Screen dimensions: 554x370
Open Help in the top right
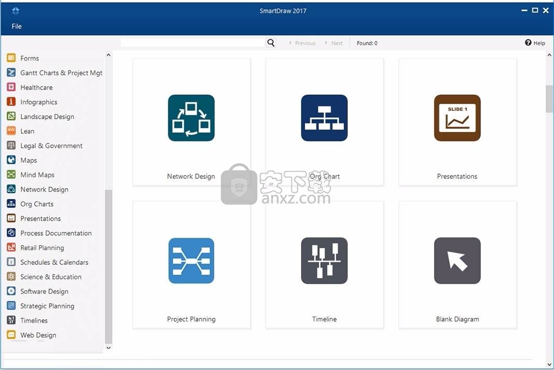click(x=535, y=43)
